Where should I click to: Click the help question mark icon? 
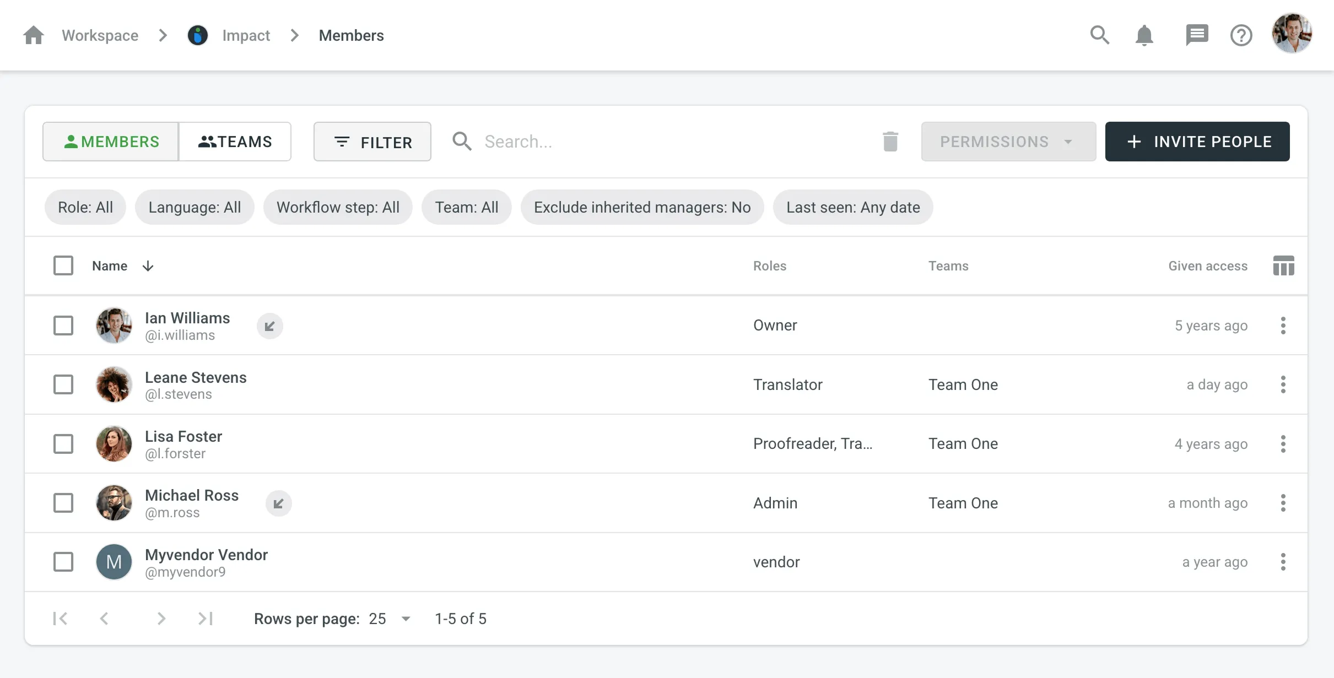click(x=1241, y=35)
